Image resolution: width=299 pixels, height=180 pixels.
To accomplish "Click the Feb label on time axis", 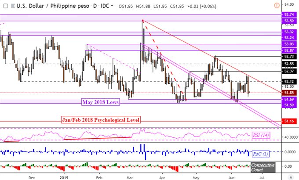I will click(x=99, y=178).
